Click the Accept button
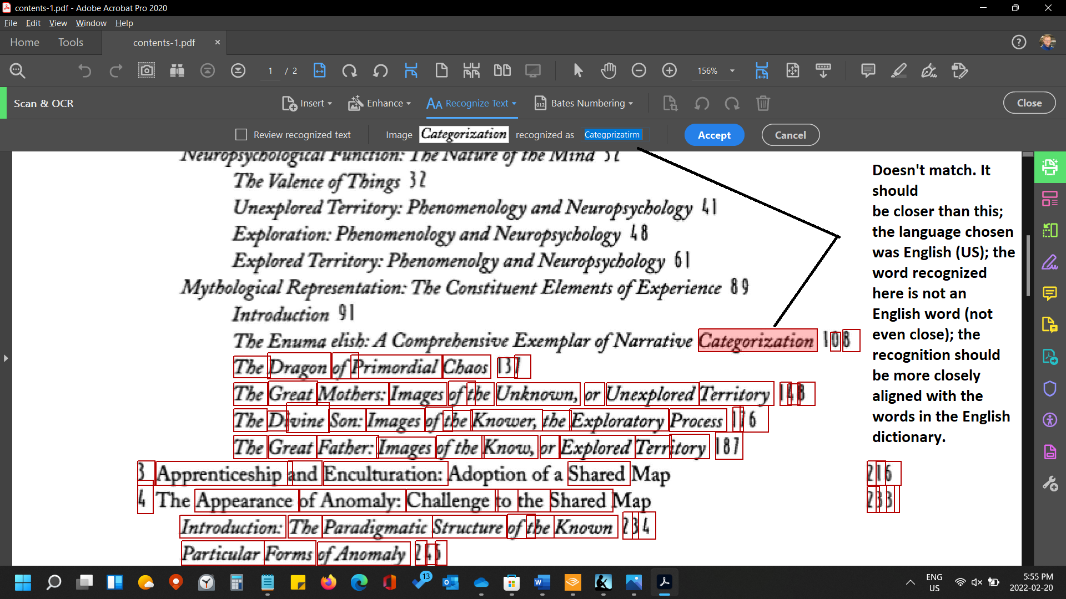This screenshot has width=1066, height=599. [x=714, y=135]
